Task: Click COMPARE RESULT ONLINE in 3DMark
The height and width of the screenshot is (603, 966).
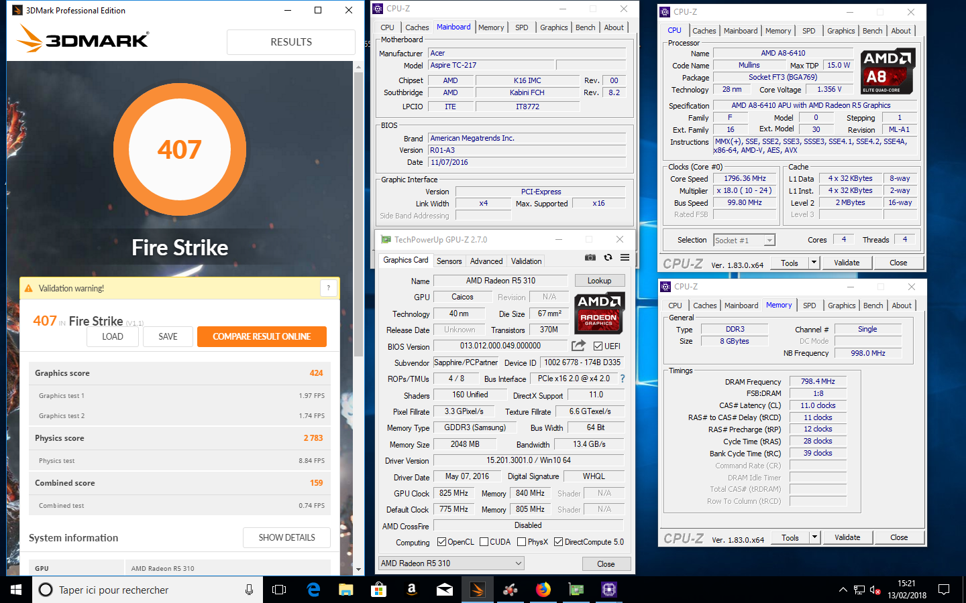Action: point(262,337)
